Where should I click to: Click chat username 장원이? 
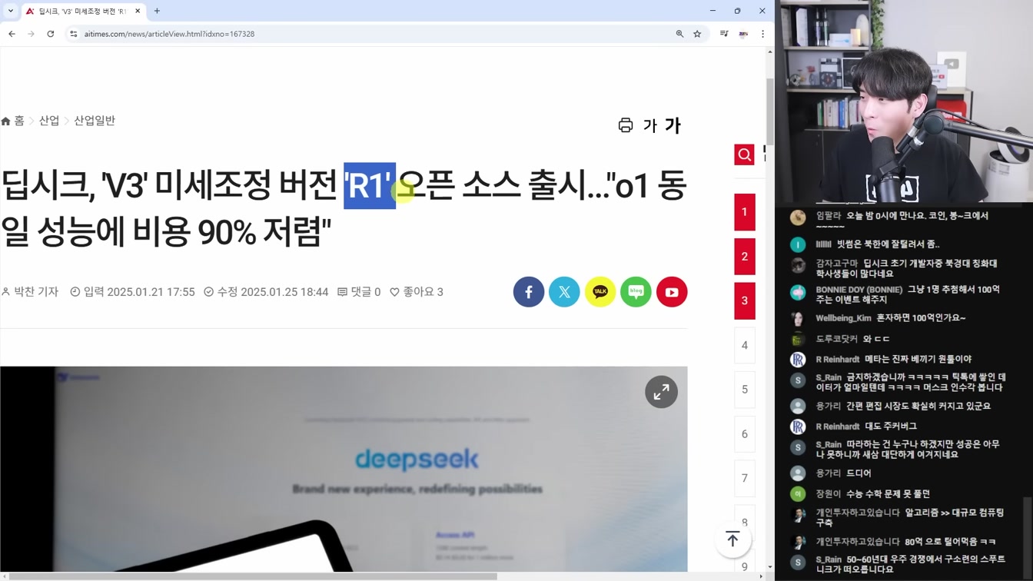[x=829, y=494]
